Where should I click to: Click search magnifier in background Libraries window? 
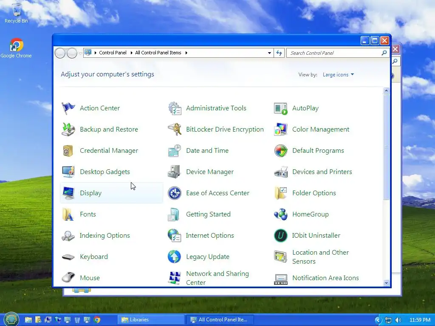pyautogui.click(x=395, y=61)
